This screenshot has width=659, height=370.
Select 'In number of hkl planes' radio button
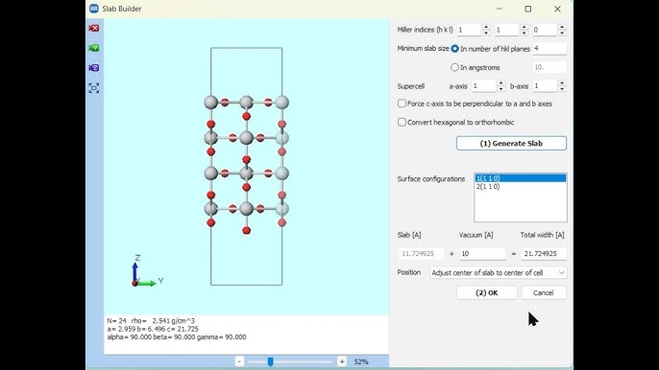coord(454,49)
